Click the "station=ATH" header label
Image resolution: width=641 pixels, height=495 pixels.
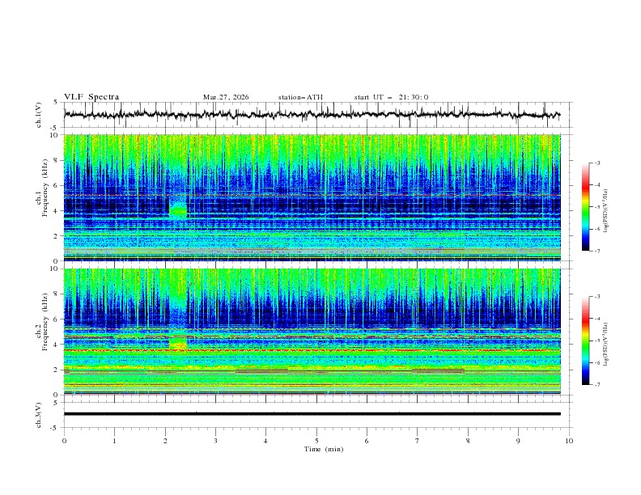[x=300, y=97]
